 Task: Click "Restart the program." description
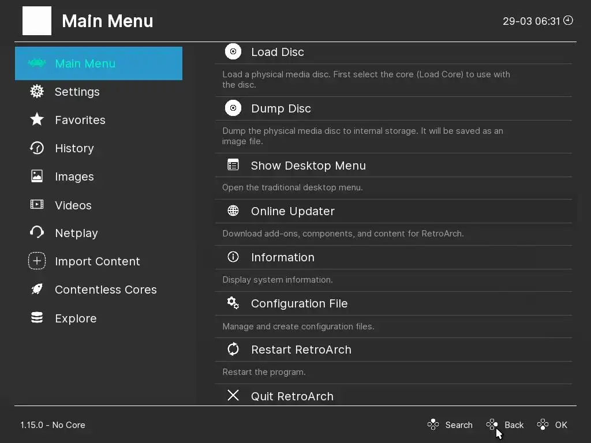click(264, 372)
